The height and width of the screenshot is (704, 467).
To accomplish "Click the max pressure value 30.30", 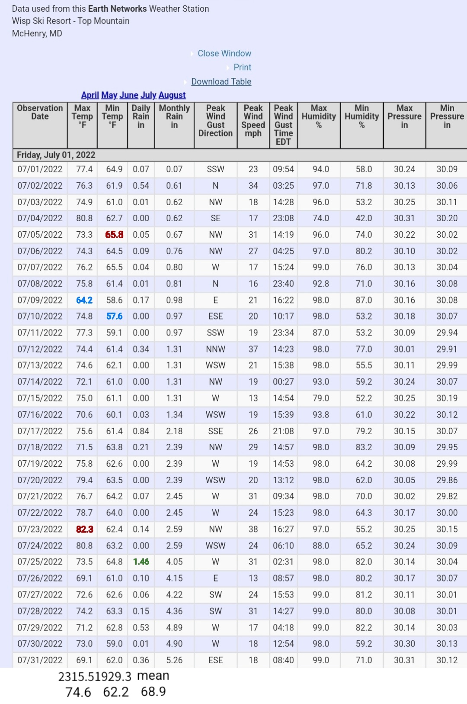I will coord(404,644).
